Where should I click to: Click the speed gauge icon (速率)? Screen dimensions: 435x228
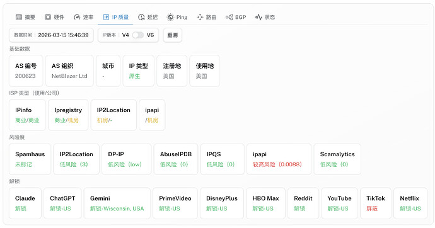click(x=77, y=17)
